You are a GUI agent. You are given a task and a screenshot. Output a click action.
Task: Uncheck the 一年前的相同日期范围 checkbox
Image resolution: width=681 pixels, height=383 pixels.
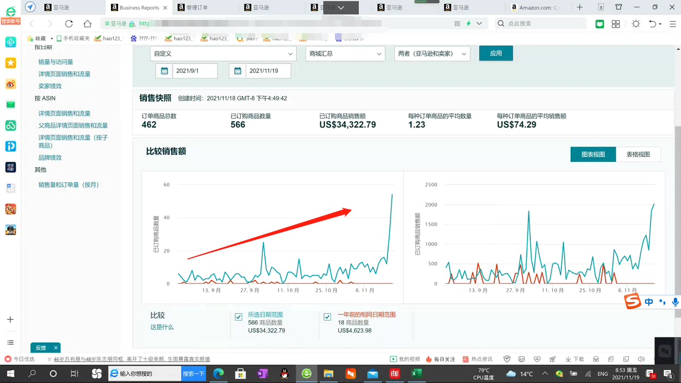click(327, 316)
